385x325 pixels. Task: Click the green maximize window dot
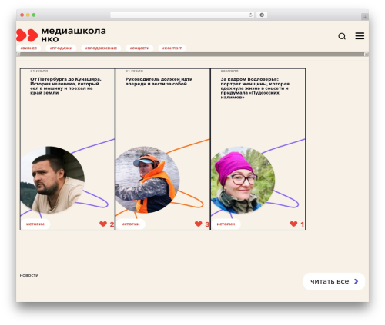coord(34,15)
